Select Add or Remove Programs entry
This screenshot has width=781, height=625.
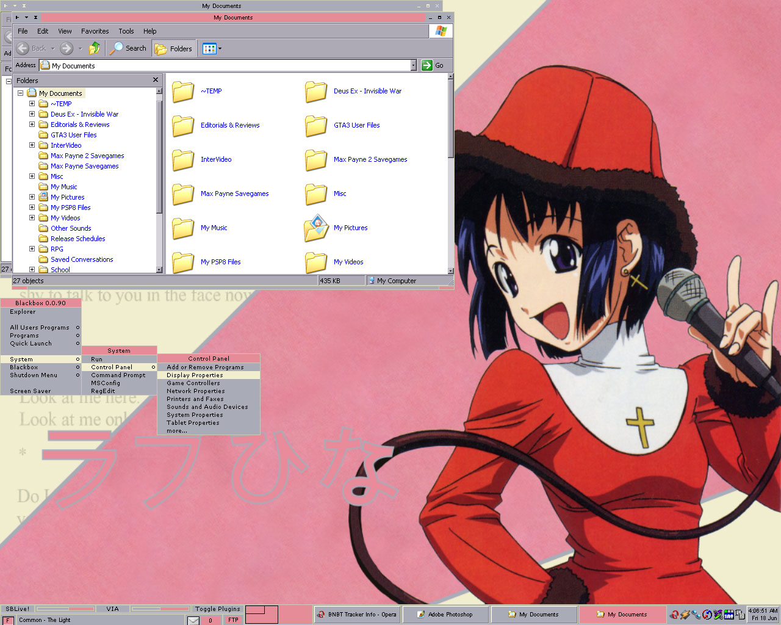(209, 367)
